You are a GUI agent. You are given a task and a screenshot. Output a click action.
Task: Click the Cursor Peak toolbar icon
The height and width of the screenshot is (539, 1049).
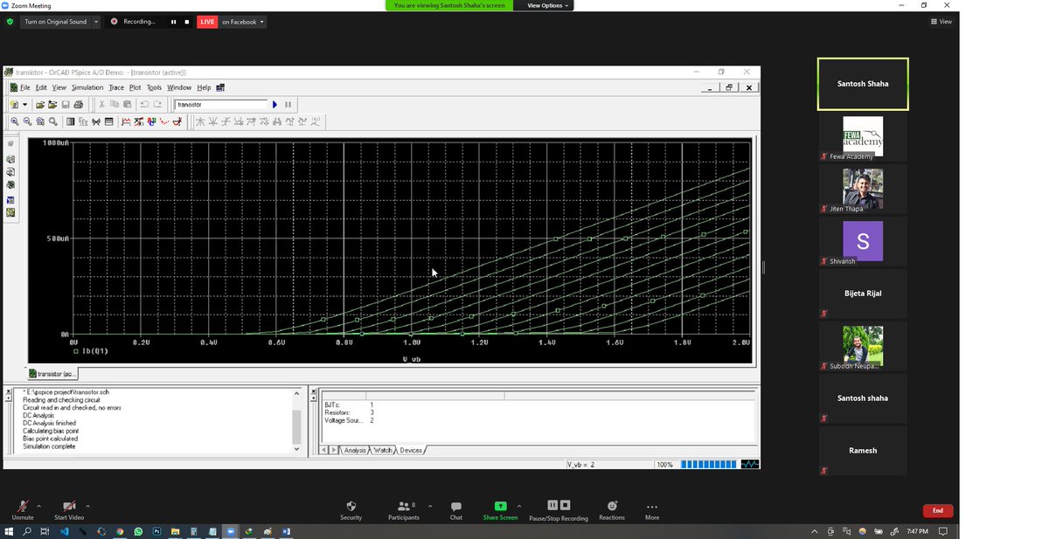click(x=200, y=121)
